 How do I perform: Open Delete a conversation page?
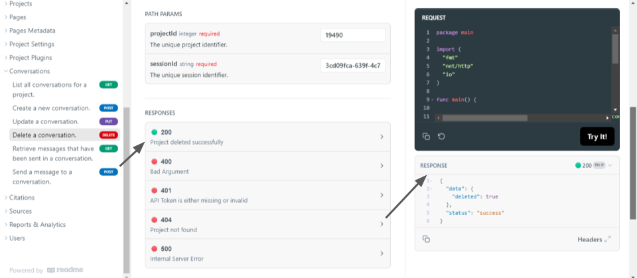pyautogui.click(x=44, y=135)
